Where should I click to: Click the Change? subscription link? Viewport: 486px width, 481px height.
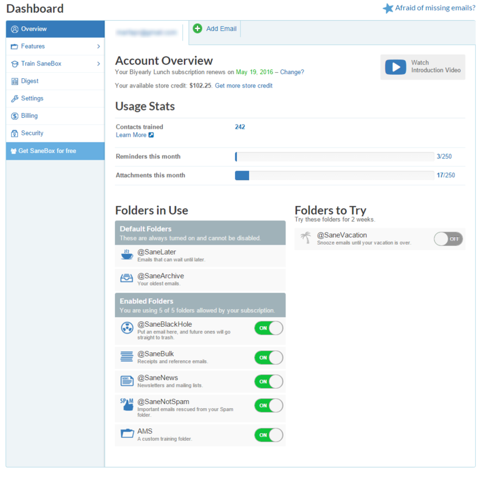[x=292, y=72]
